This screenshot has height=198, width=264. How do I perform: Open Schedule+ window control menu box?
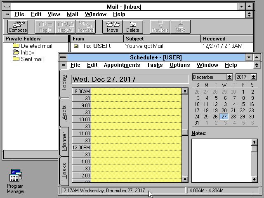(63, 57)
